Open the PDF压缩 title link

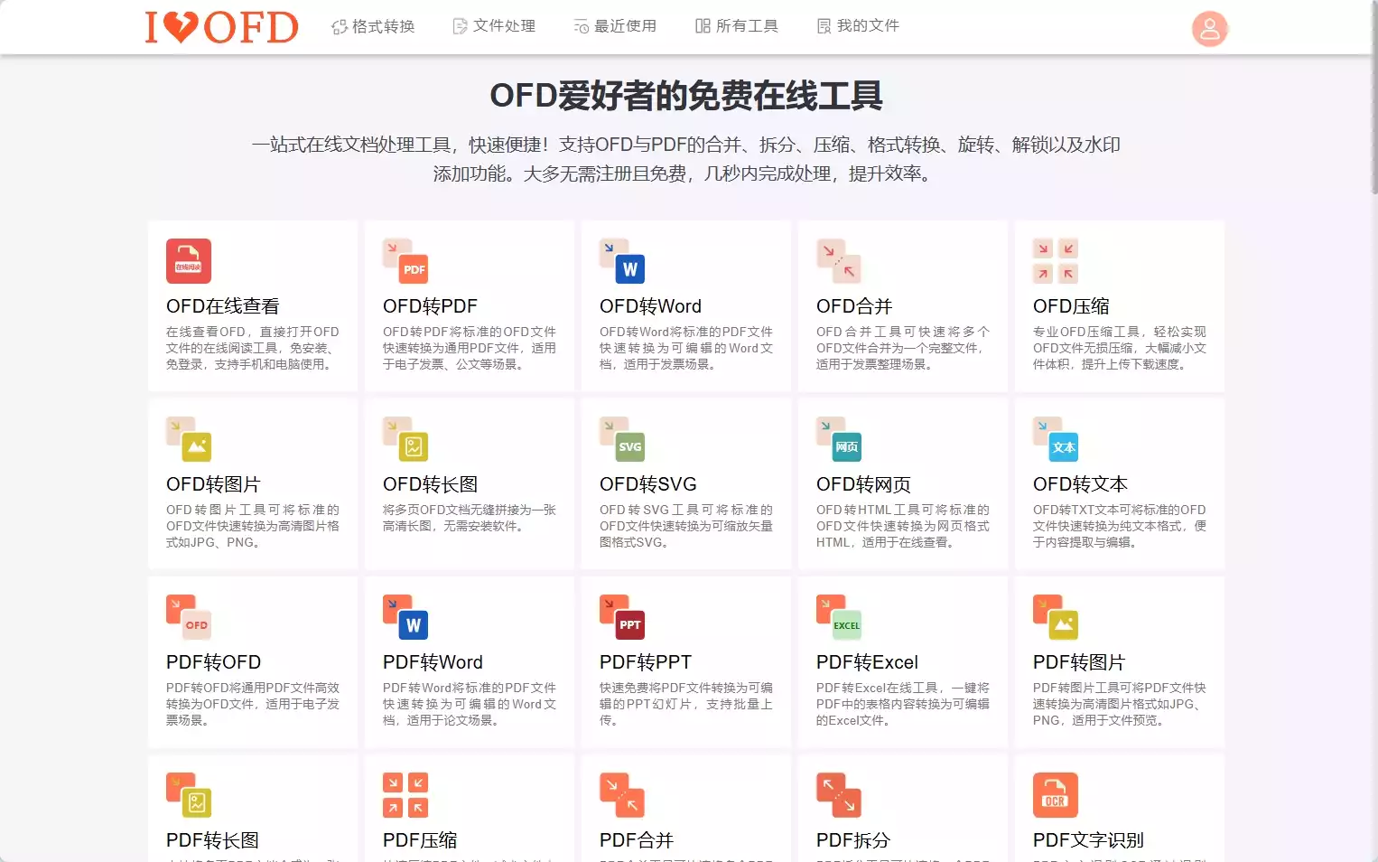420,840
